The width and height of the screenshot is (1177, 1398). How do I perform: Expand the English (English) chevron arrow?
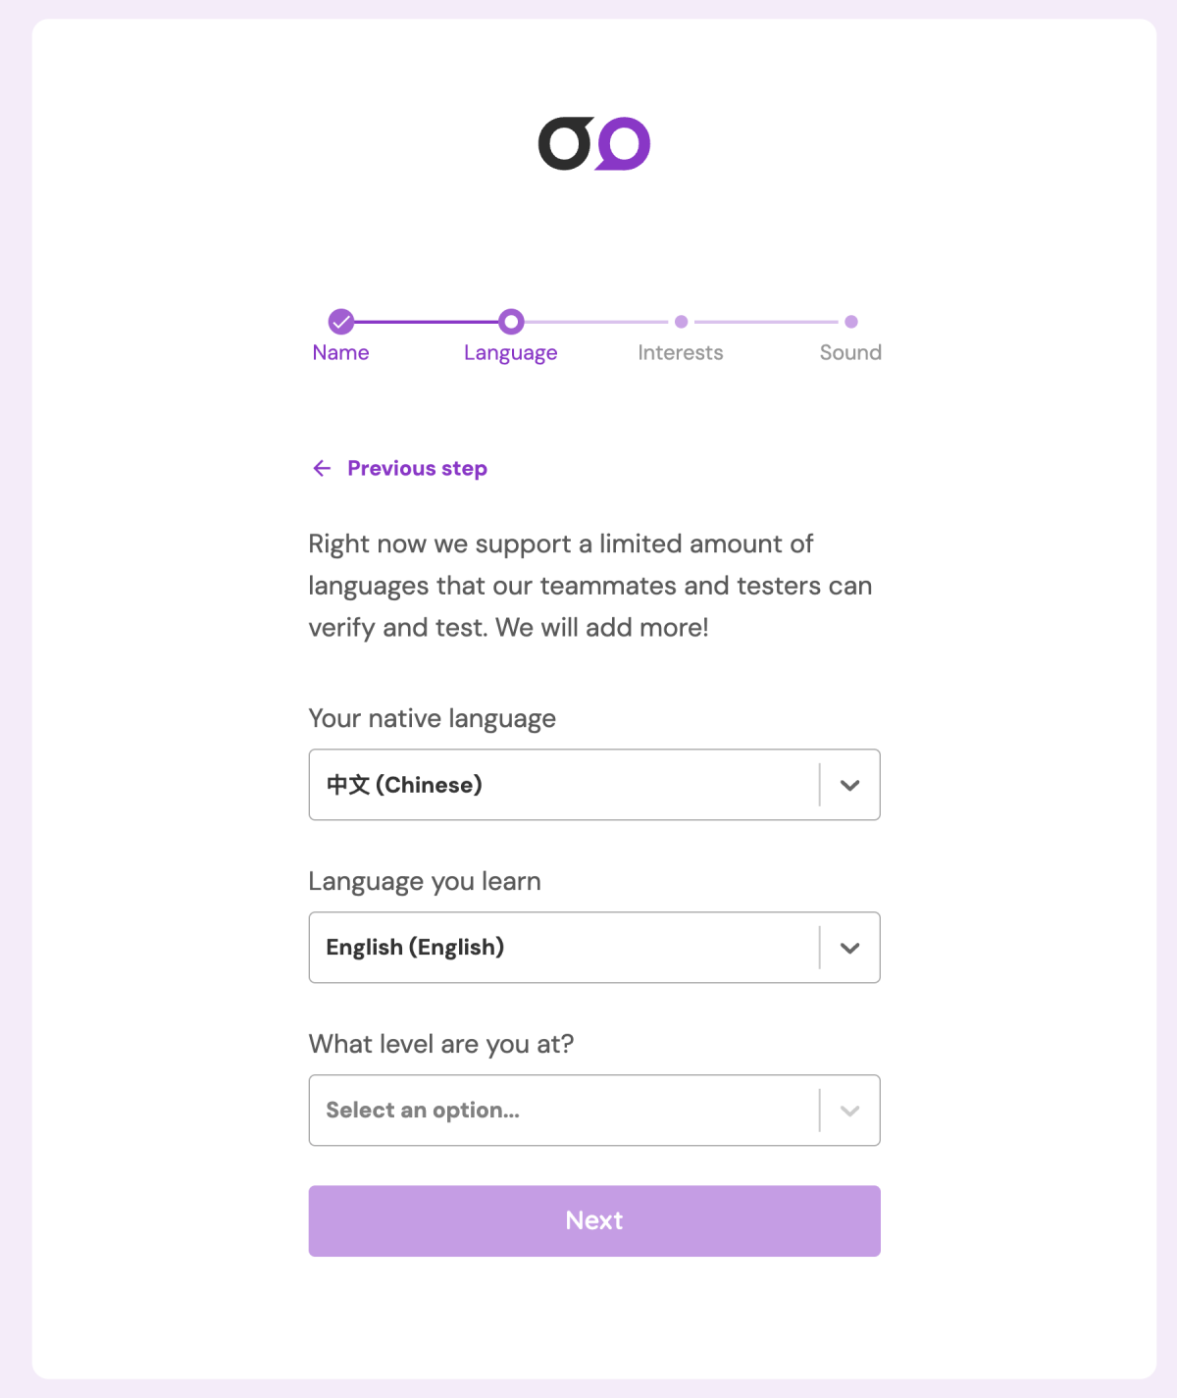click(850, 948)
